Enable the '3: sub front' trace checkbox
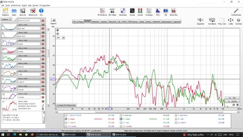This screenshot has height=137, width=243. click(x=176, y=115)
